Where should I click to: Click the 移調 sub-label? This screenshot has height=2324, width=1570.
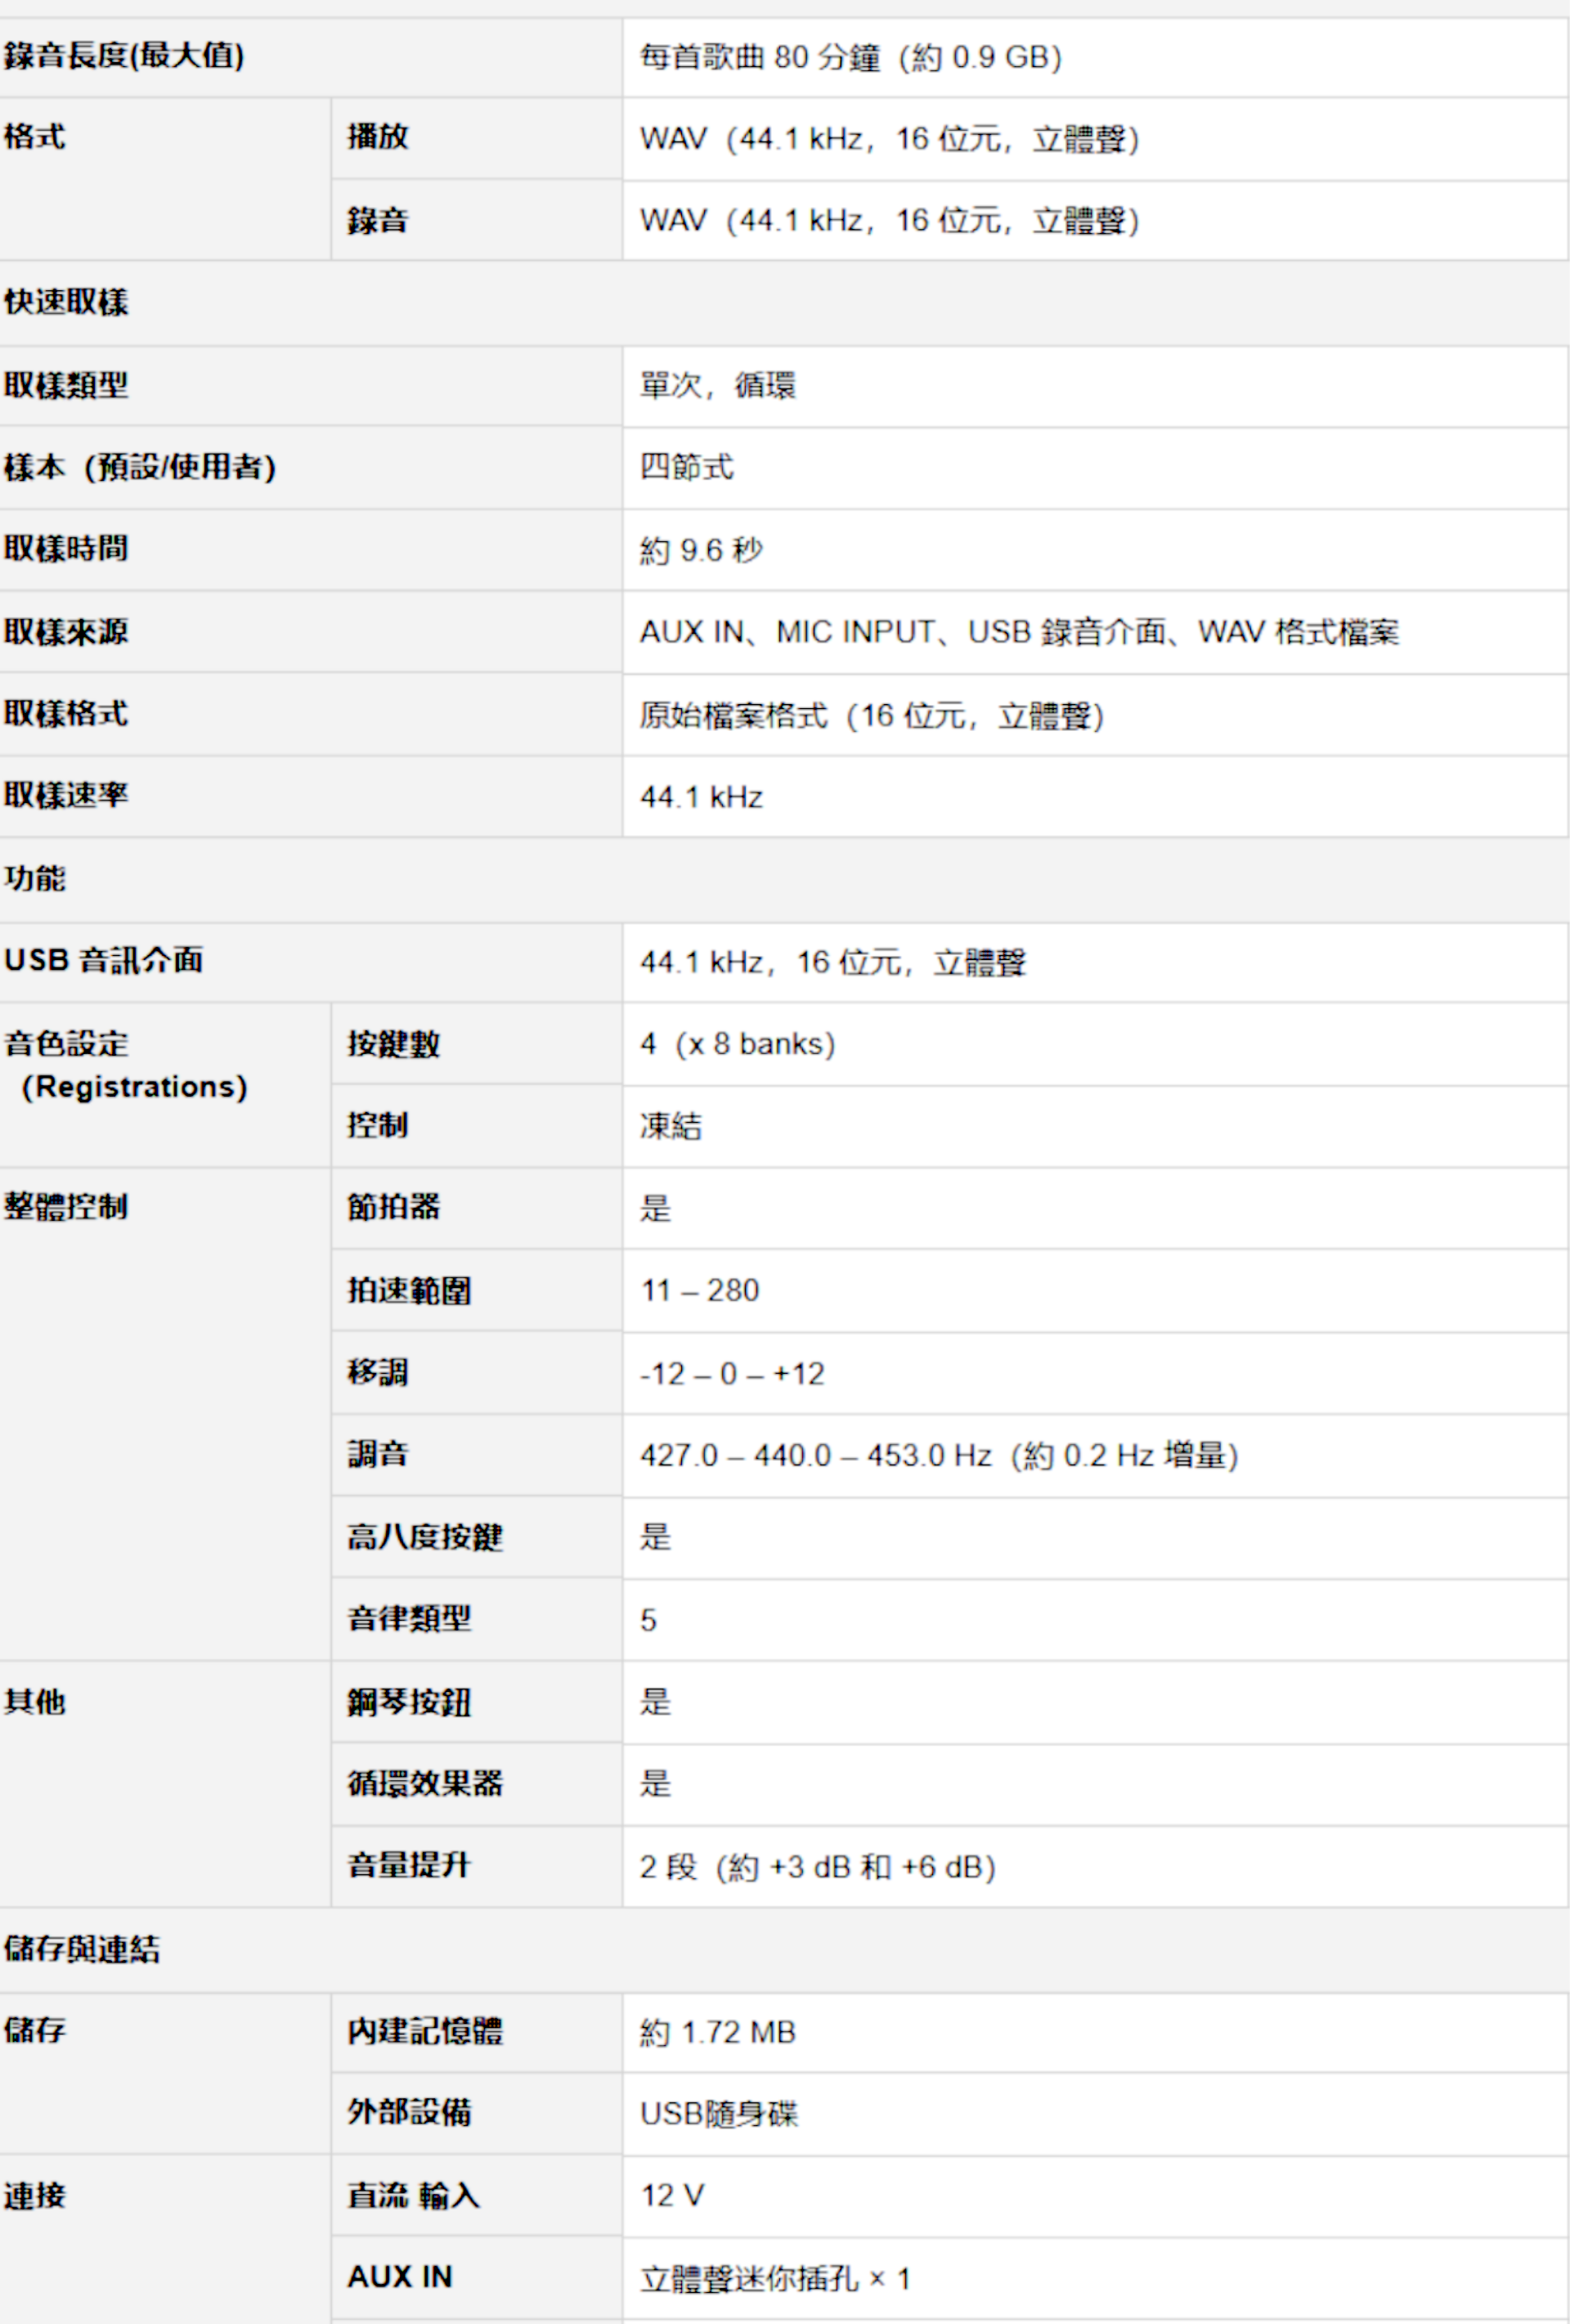378,1372
